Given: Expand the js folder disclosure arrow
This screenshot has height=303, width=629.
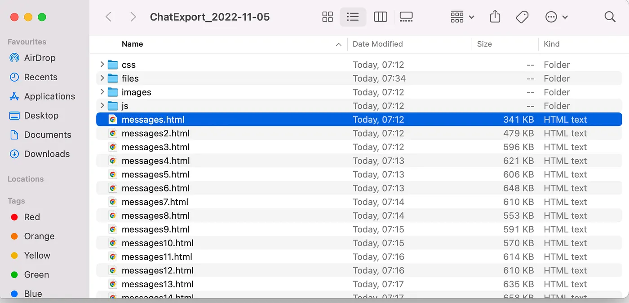Looking at the screenshot, I should click(102, 106).
